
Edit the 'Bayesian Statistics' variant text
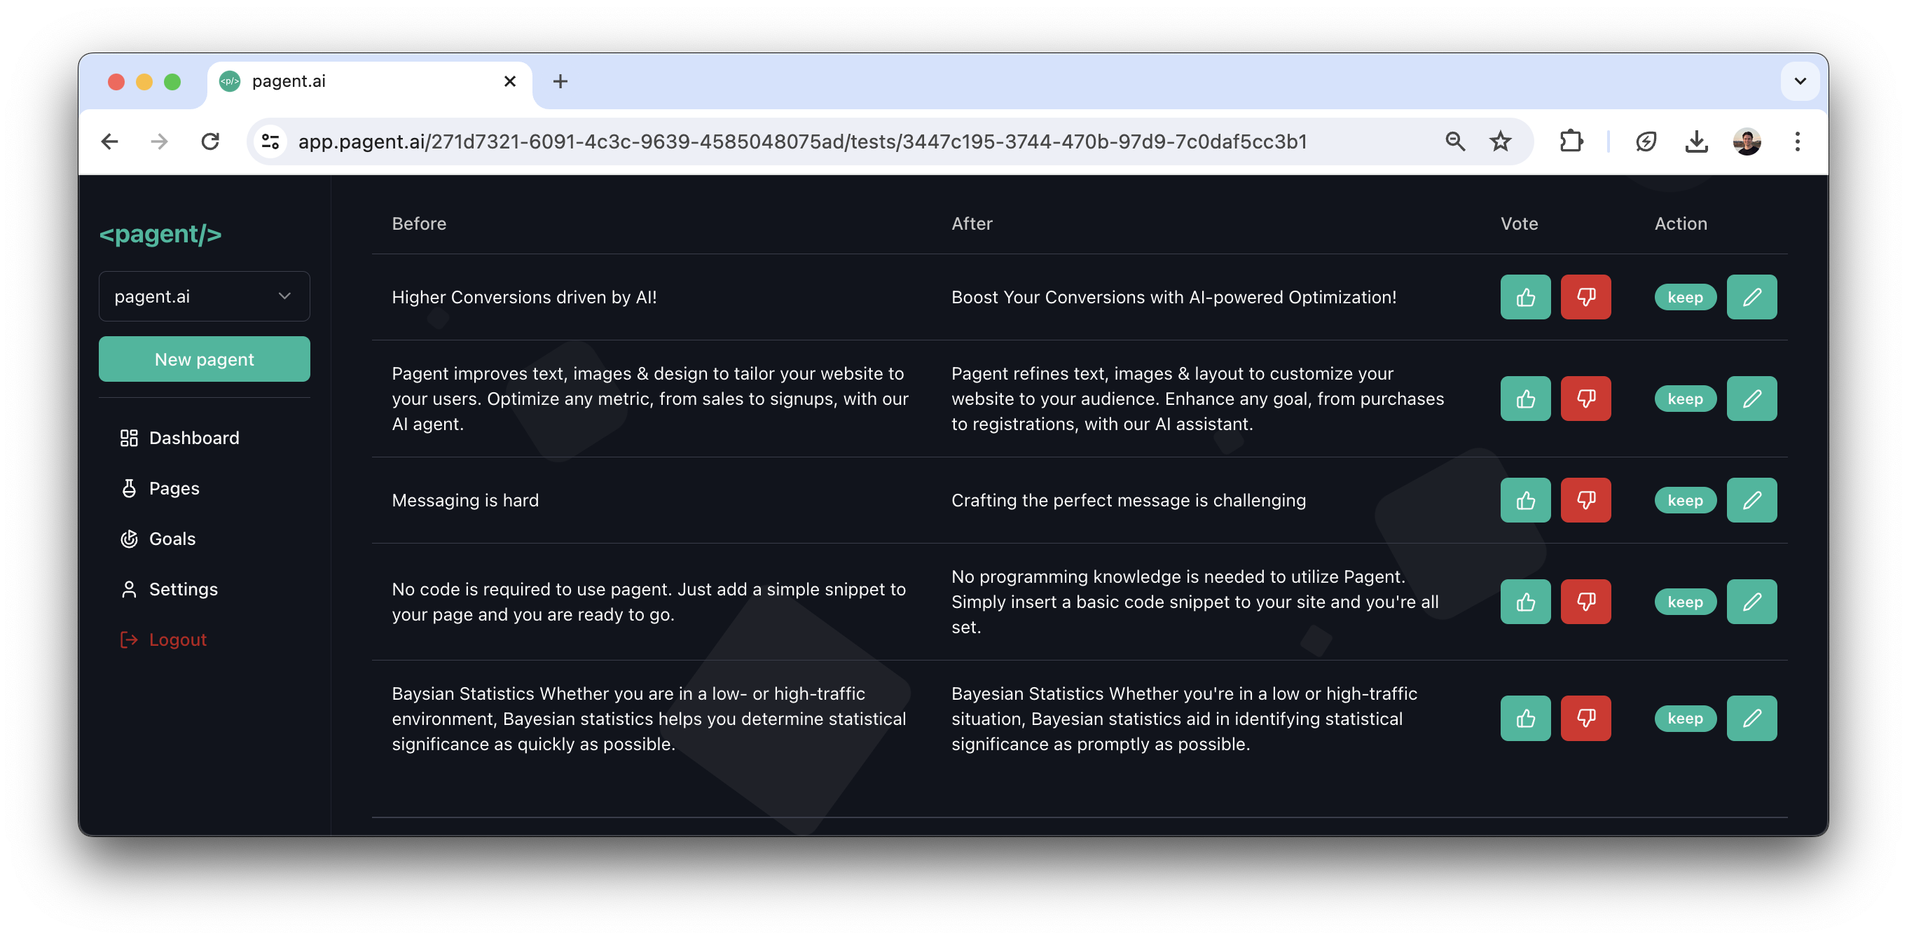coord(1751,717)
